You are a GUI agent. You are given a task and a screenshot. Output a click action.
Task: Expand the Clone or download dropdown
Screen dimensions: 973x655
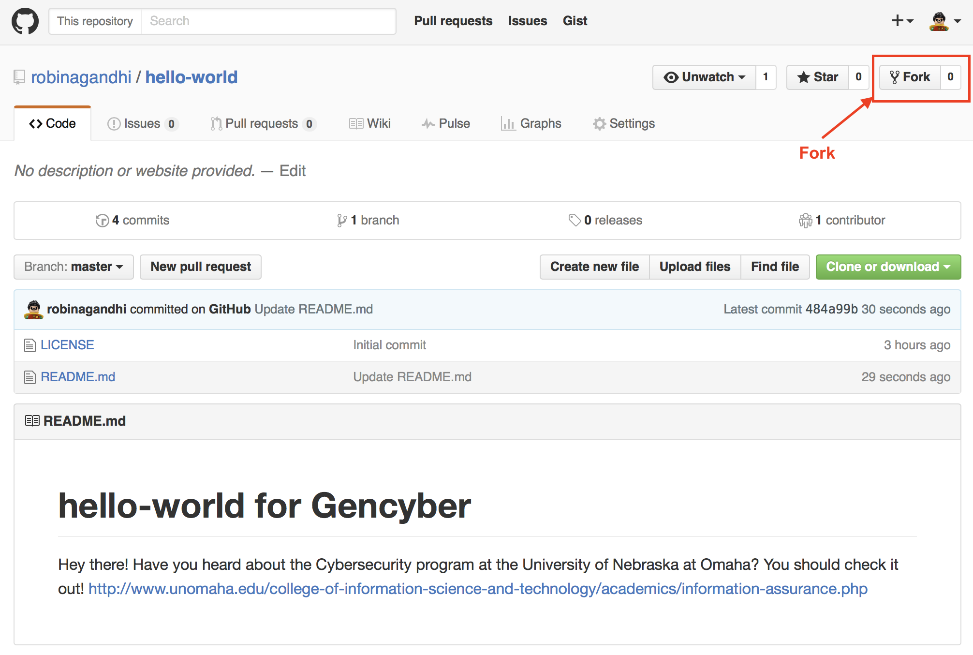888,267
